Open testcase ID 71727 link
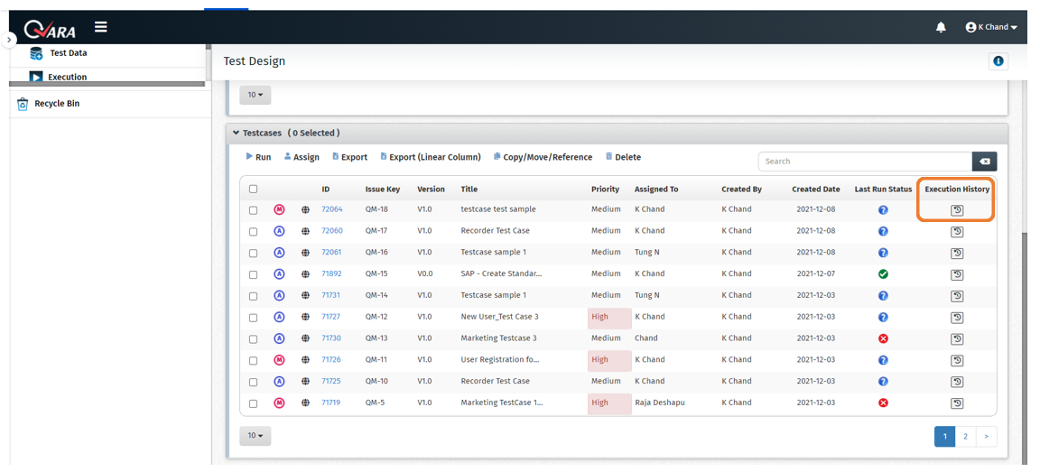Image resolution: width=1040 pixels, height=472 pixels. tap(331, 317)
